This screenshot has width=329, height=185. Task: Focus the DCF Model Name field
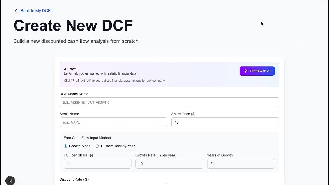click(x=169, y=102)
